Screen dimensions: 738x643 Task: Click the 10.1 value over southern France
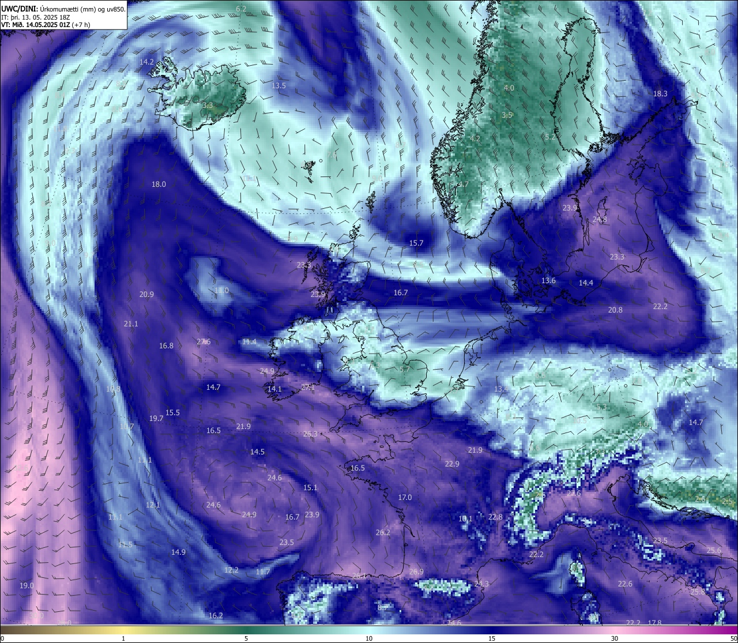[465, 518]
